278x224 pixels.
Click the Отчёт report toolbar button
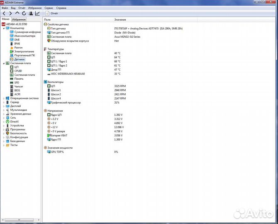52,13
